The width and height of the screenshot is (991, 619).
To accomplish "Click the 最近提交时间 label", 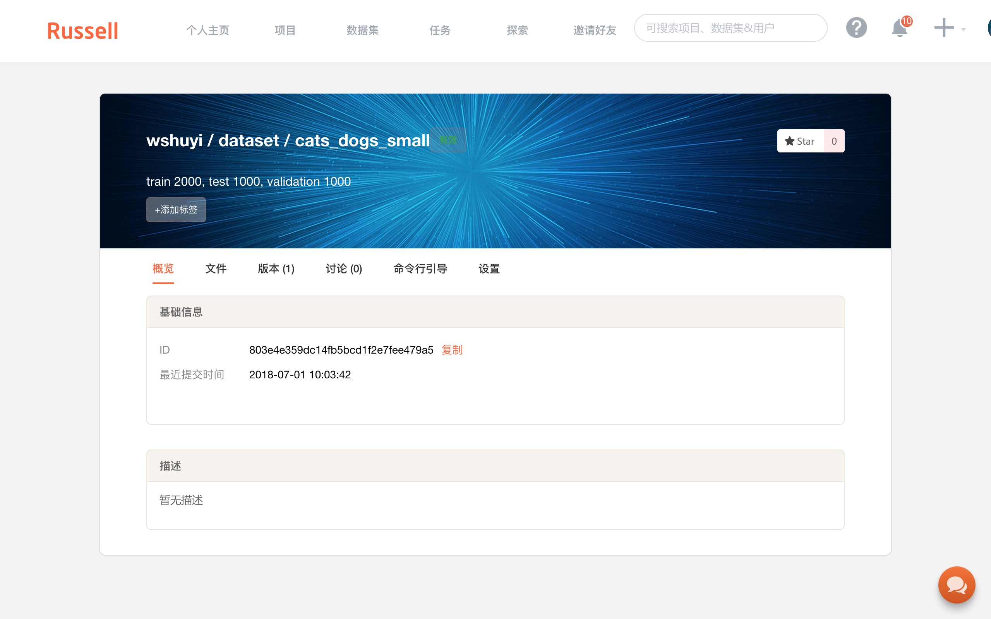I will tap(192, 374).
